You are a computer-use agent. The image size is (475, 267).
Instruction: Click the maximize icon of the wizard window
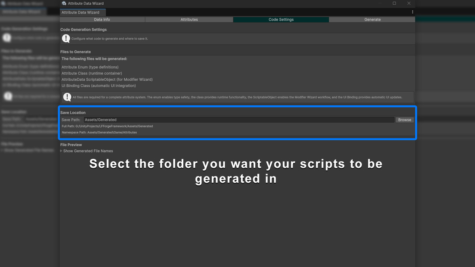[394, 4]
